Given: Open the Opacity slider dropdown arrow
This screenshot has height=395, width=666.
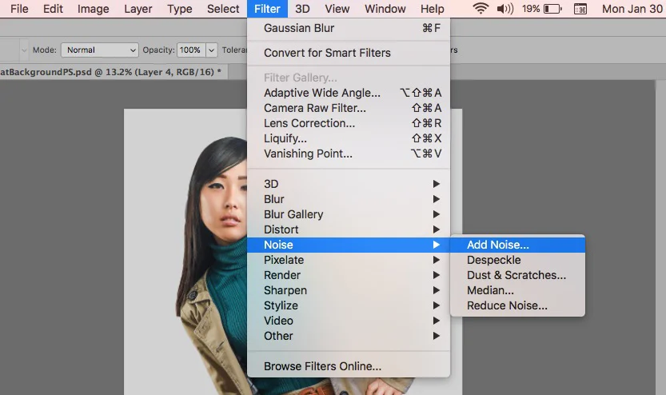Looking at the screenshot, I should [x=212, y=50].
